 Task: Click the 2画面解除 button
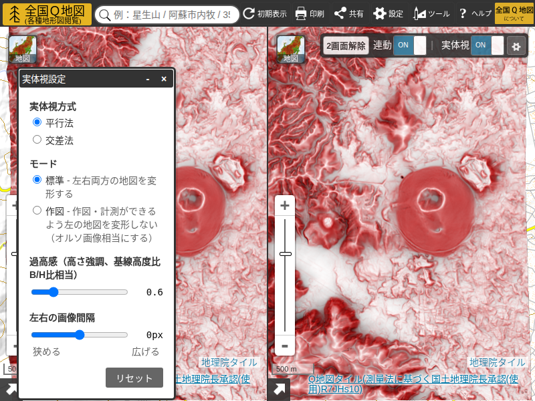[x=345, y=45]
